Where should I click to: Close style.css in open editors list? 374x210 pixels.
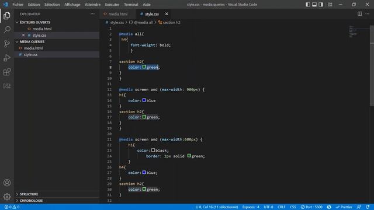click(x=23, y=35)
